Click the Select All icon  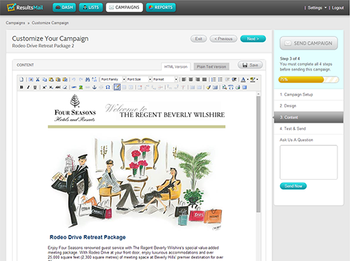pyautogui.click(x=31, y=79)
